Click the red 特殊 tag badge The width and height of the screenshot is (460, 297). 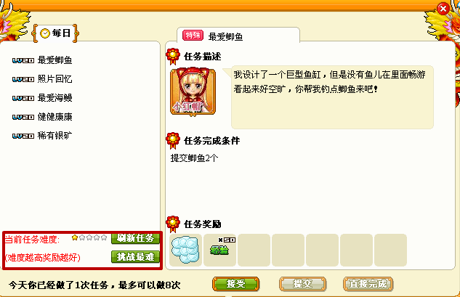coord(193,36)
